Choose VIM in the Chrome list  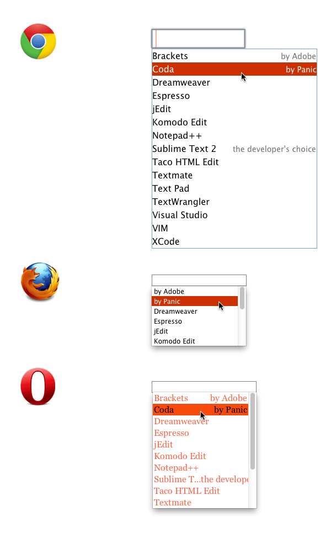[x=234, y=228]
